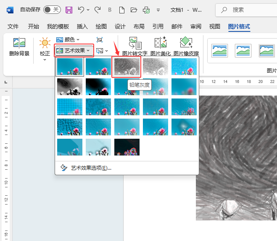Image resolution: width=277 pixels, height=241 pixels.
Task: Click the New blank document icon
Action: [x=122, y=10]
